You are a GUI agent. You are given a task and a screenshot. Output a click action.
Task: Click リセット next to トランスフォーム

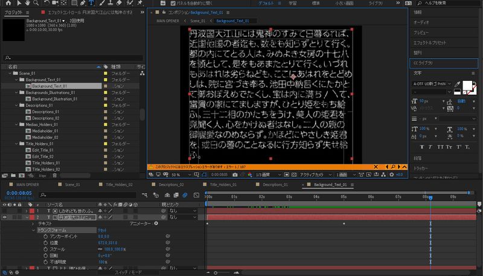(x=101, y=230)
